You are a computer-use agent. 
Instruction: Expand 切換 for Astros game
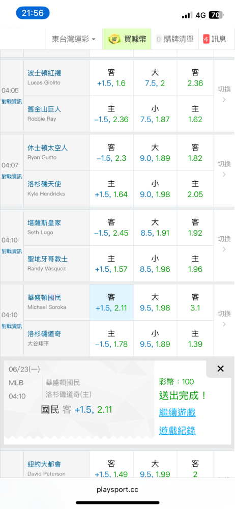click(224, 168)
